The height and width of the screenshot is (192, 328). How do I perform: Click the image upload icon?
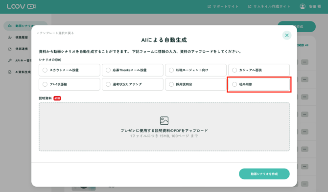point(164,120)
